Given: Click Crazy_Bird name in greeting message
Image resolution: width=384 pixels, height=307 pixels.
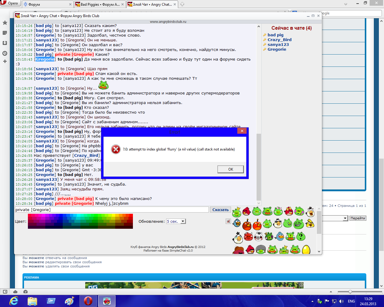Looking at the screenshot, I should [x=86, y=155].
